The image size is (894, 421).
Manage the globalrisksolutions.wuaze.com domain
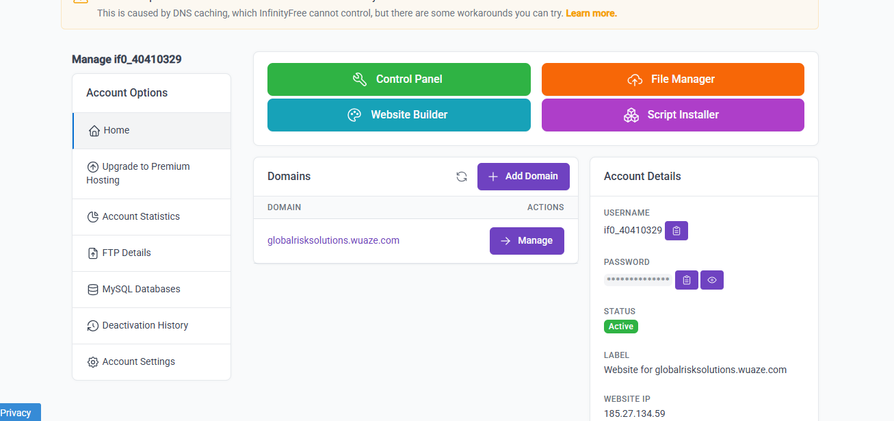(x=527, y=241)
